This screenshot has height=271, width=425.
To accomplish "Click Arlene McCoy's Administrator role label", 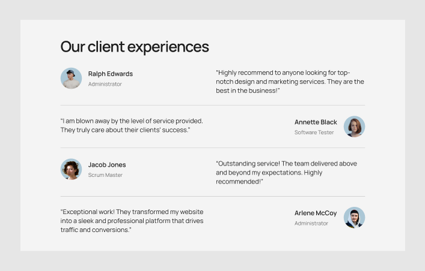I will click(311, 223).
